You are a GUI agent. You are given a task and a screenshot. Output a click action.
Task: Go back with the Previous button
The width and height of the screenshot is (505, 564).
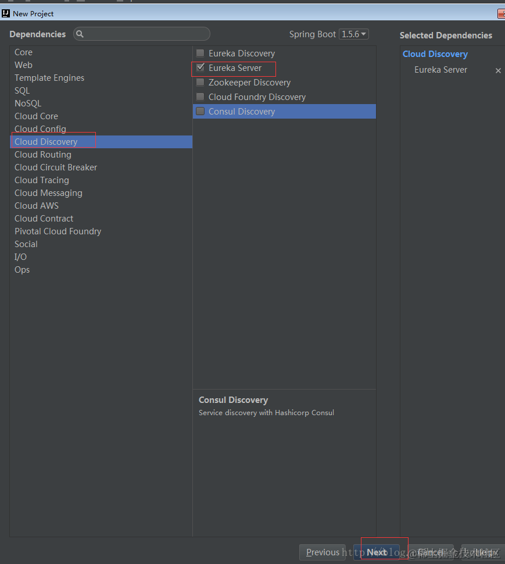(x=323, y=552)
